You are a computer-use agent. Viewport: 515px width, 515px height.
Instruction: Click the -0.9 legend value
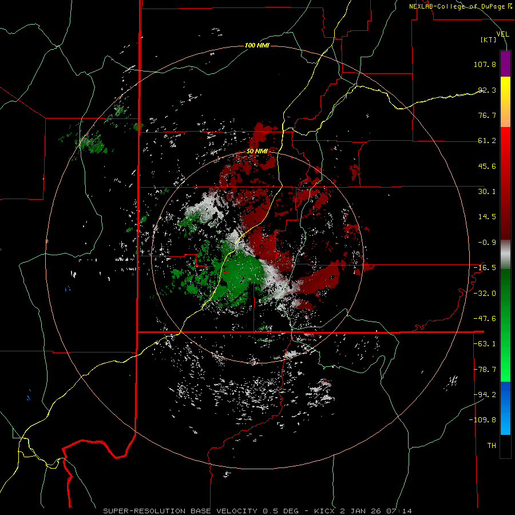[487, 243]
